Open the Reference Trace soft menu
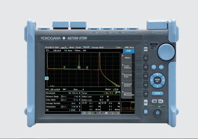The width and height of the screenshot is (198, 139). [128, 76]
